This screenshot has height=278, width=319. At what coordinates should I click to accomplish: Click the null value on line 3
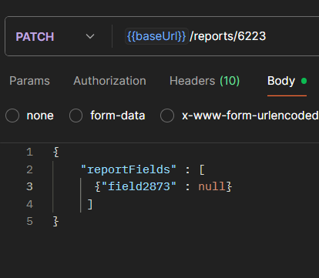coord(212,186)
